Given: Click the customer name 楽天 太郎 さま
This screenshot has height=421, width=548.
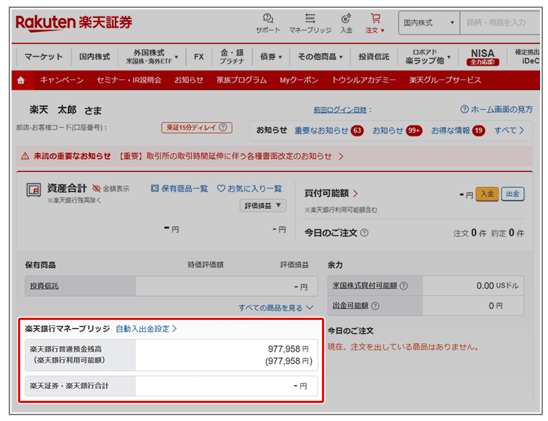Looking at the screenshot, I should pyautogui.click(x=66, y=110).
